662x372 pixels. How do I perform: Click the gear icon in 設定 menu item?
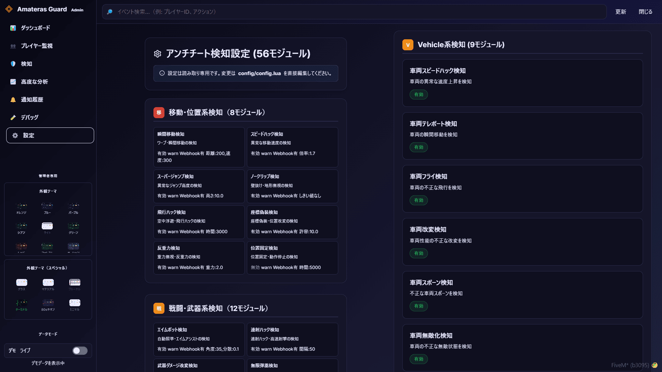tap(15, 135)
